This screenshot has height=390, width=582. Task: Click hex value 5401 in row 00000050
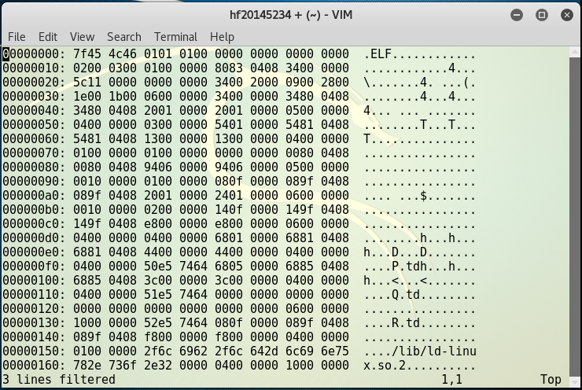coord(229,124)
